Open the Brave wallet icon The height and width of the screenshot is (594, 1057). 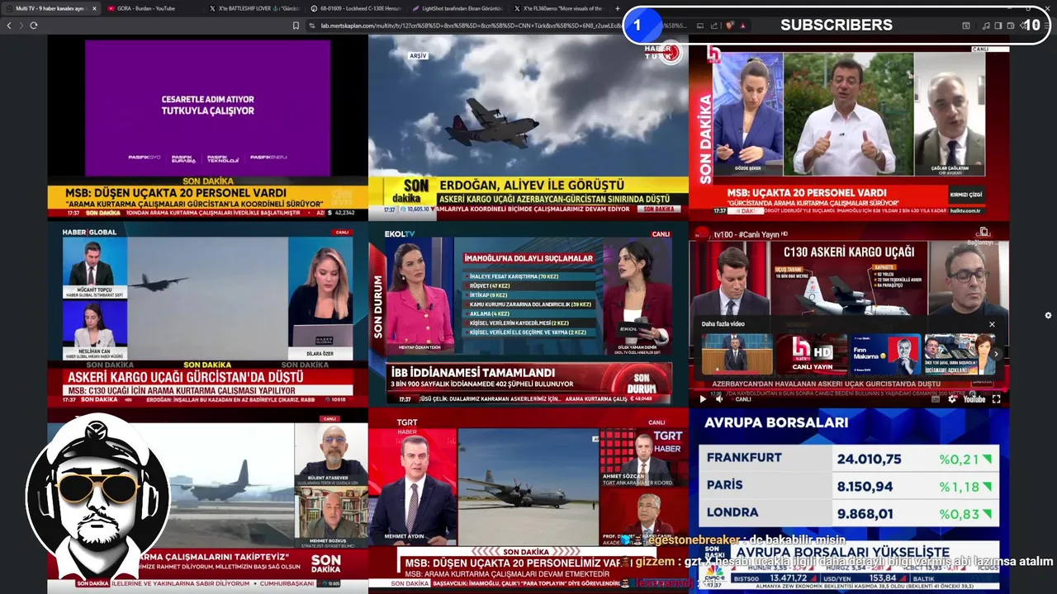pos(1011,26)
